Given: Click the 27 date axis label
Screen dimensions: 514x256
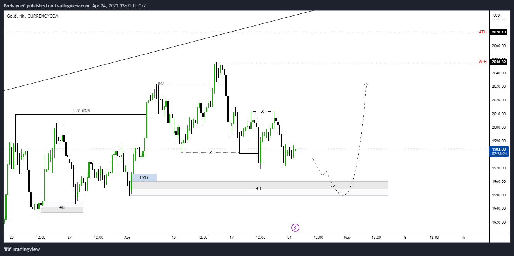Looking at the screenshot, I should [x=69, y=238].
